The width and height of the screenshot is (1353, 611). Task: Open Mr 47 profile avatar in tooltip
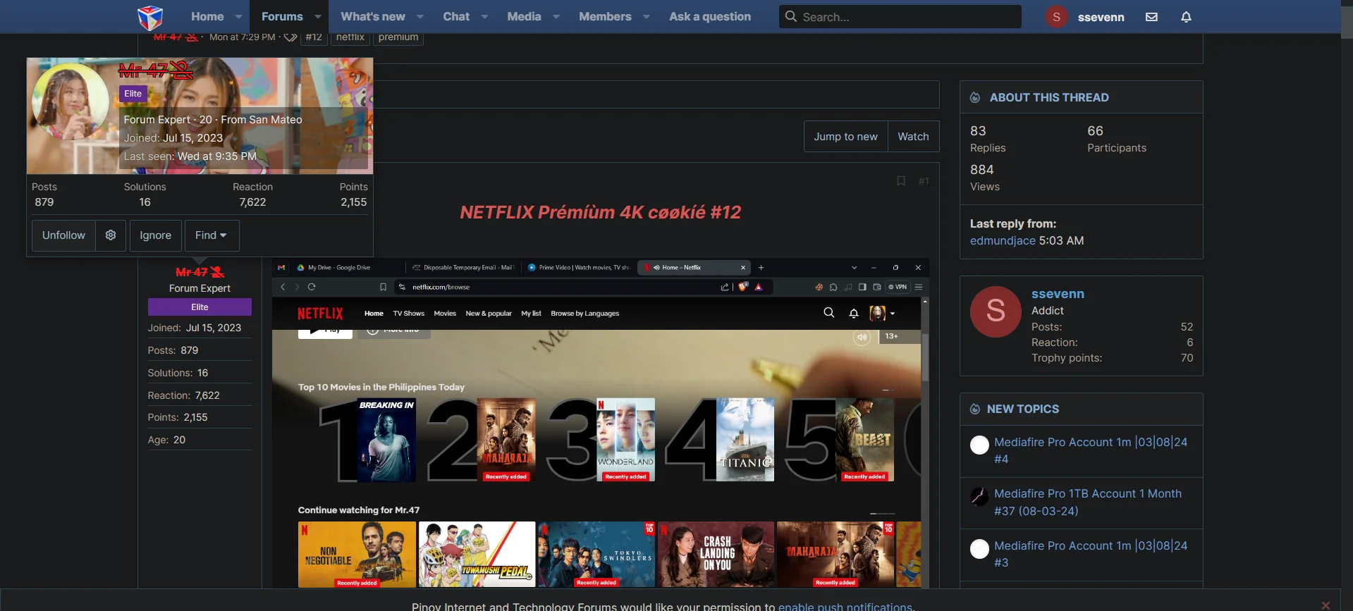71,101
